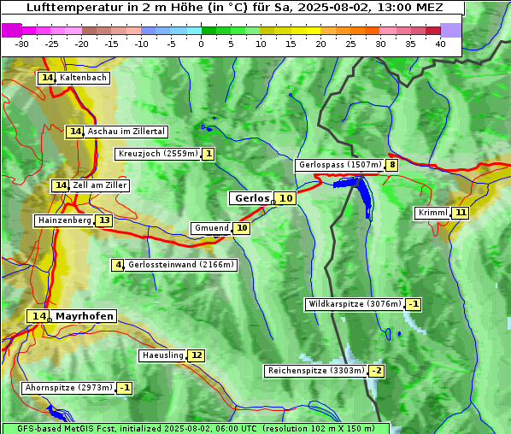The width and height of the screenshot is (511, 434).
Task: Select the Ahornspitze (2973m) label
Action: (68, 388)
